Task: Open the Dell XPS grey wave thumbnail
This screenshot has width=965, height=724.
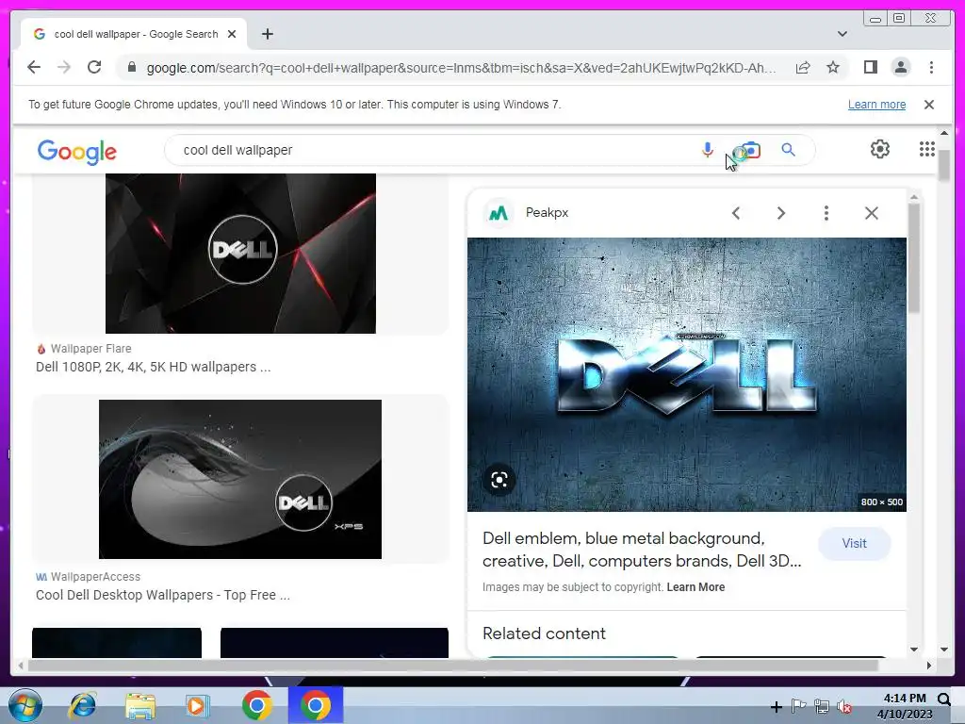Action: 240,480
